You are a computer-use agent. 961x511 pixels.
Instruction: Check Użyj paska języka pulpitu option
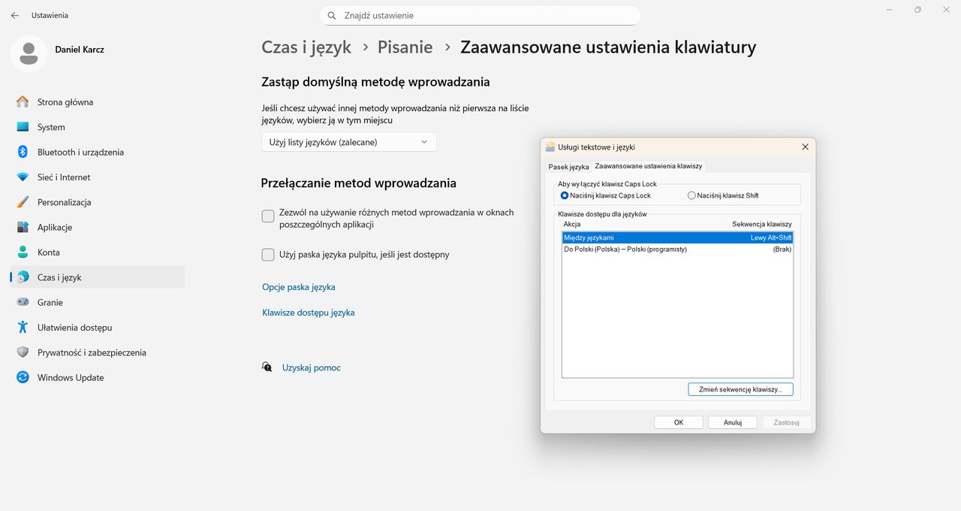click(267, 255)
